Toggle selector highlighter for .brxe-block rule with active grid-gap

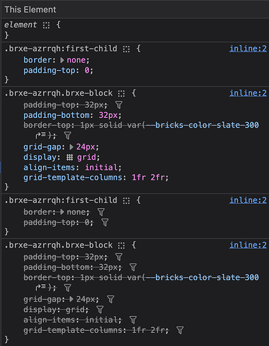tap(121, 94)
